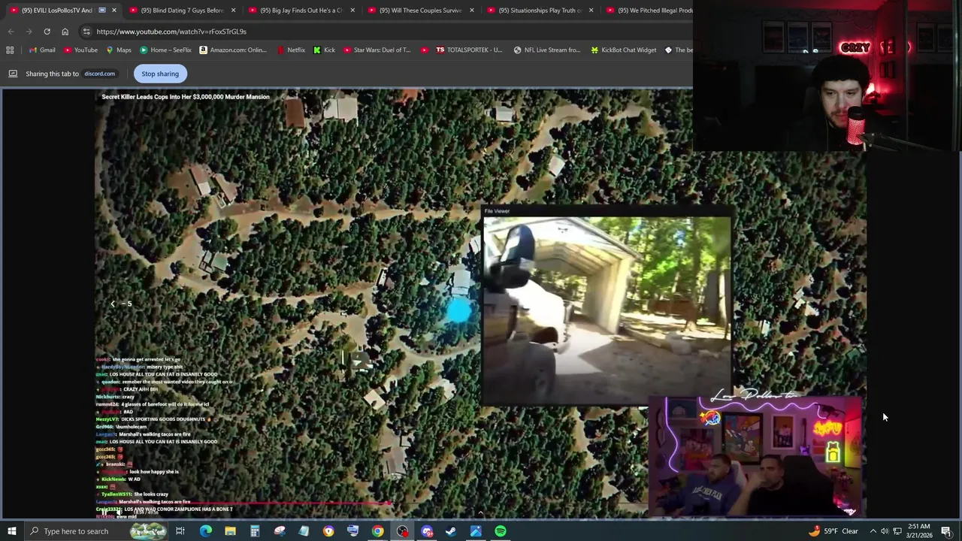Click the Home icon in browser toolbar
The width and height of the screenshot is (962, 541).
point(65,32)
